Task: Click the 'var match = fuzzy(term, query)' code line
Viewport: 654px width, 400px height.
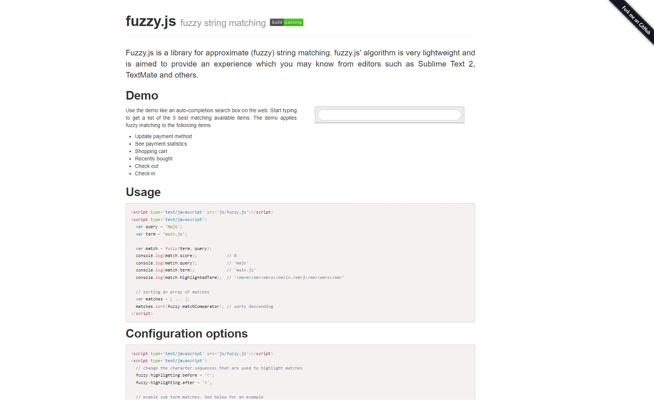Action: tap(174, 249)
